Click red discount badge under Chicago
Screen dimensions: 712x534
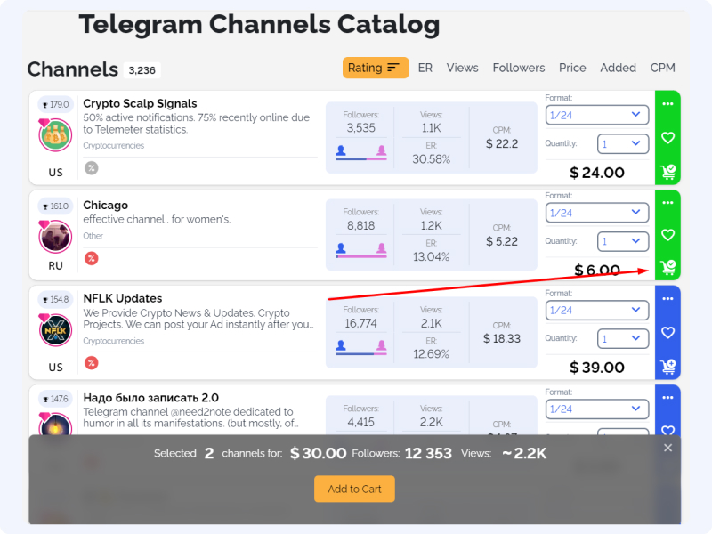pyautogui.click(x=92, y=258)
